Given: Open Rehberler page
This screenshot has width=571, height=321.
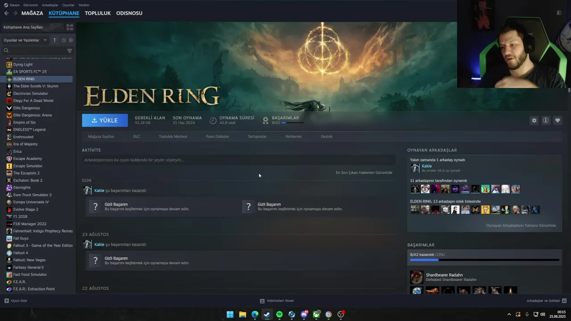Looking at the screenshot, I should pyautogui.click(x=294, y=136).
